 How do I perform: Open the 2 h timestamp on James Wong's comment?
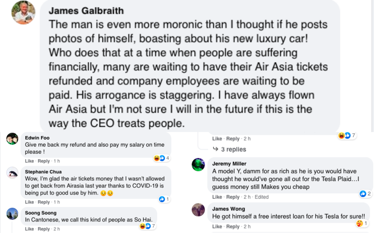coord(246,227)
